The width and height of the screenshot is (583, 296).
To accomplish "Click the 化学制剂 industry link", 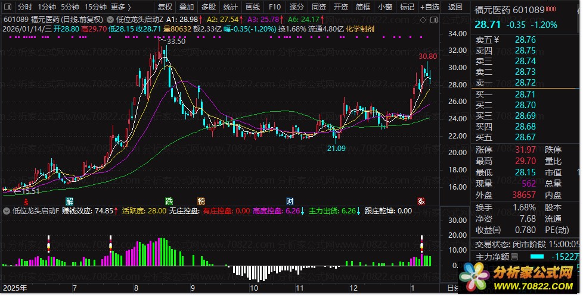I will point(360,29).
